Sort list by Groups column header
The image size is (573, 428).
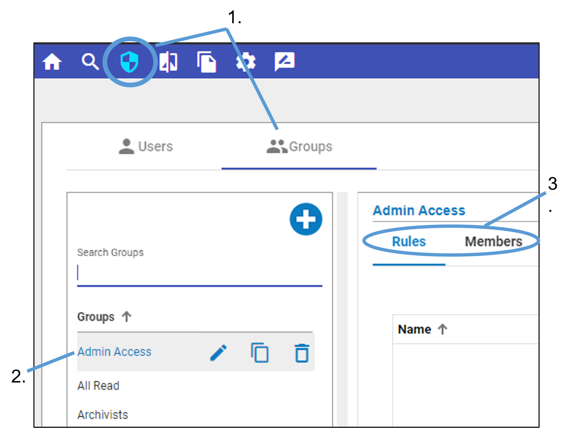tap(96, 317)
